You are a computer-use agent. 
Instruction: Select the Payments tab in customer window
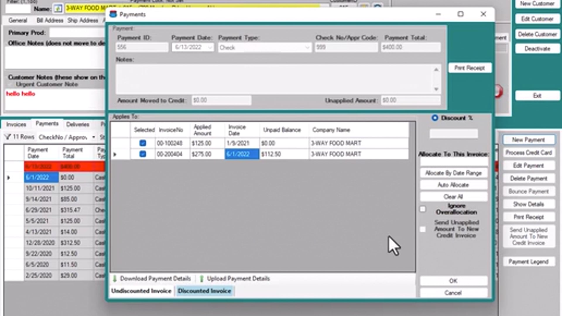[x=47, y=124]
